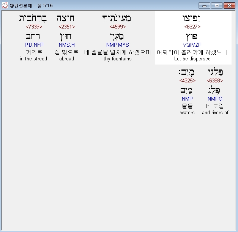The width and height of the screenshot is (238, 232).
Task: Click the Hebrew word above <4325>
Action: click(186, 73)
